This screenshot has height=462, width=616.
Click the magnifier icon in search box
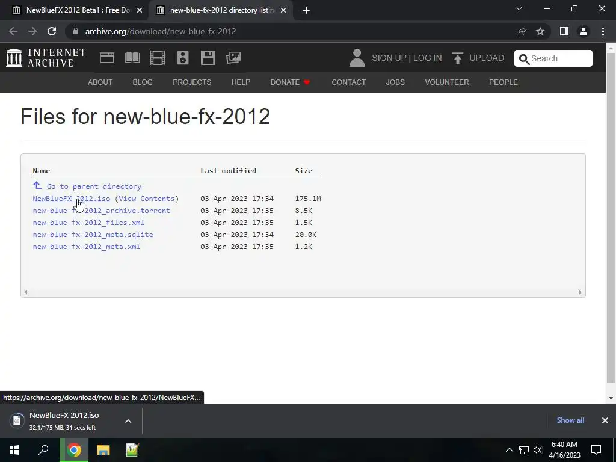coord(524,59)
